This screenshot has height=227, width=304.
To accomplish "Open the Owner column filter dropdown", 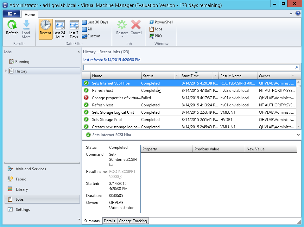I will [293, 76].
